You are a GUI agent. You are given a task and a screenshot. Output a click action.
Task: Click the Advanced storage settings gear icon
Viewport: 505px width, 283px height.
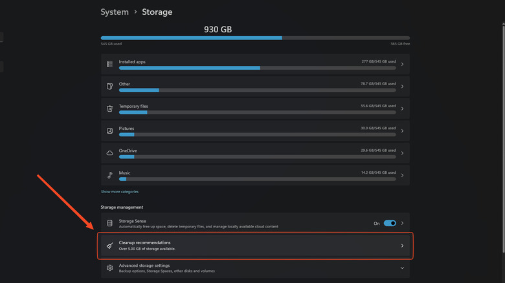click(x=110, y=267)
